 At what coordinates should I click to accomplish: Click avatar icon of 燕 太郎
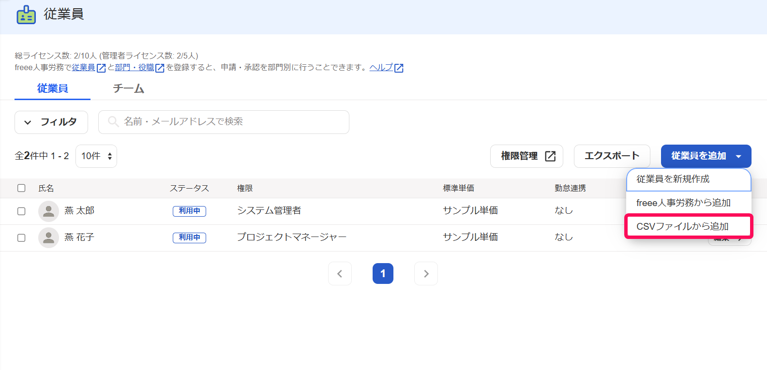[48, 211]
